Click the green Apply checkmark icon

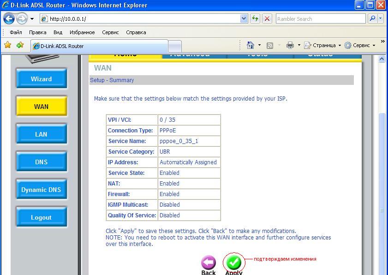tap(233, 263)
